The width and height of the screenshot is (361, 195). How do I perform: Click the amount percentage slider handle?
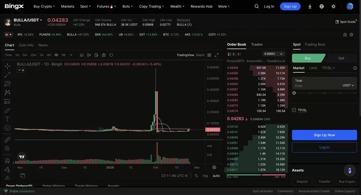click(294, 93)
